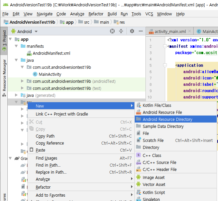Viewport: 218px width, 201px height.
Task: Switch to activity_main.xml editor tab
Action: point(170,32)
